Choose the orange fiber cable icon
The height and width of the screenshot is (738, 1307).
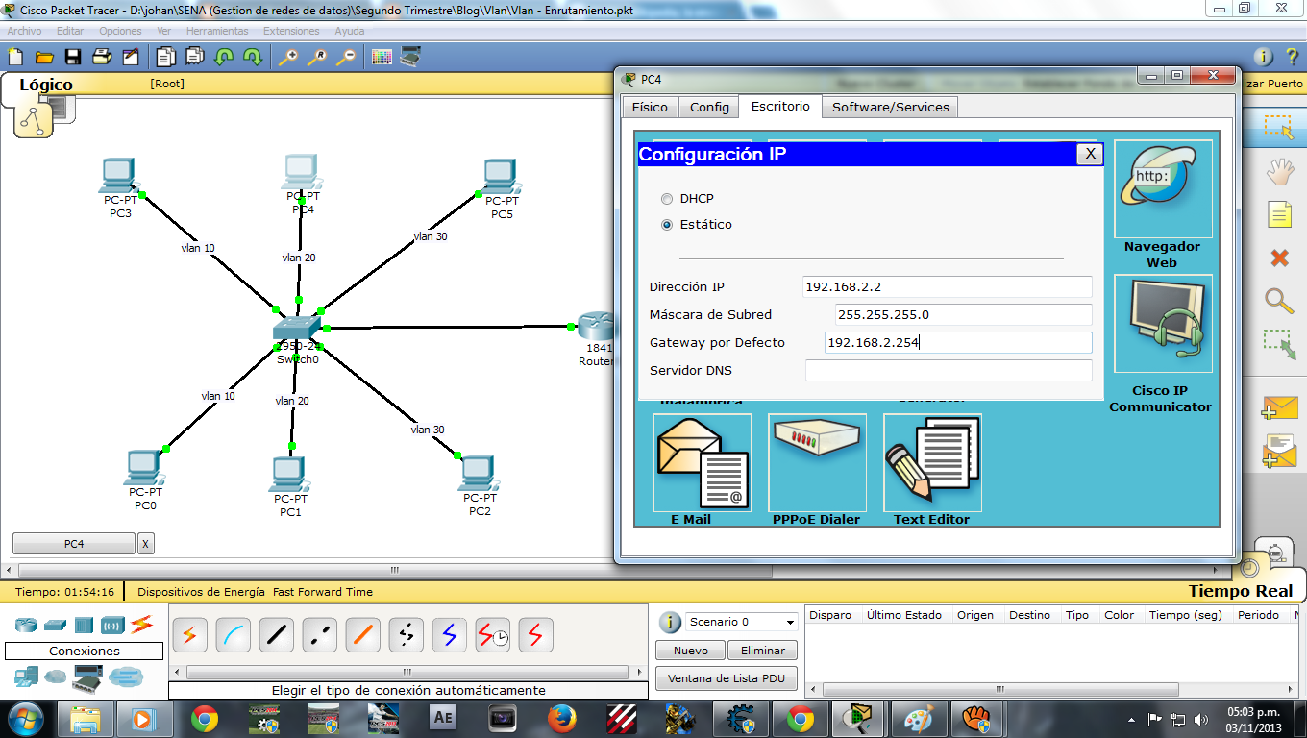pos(362,634)
